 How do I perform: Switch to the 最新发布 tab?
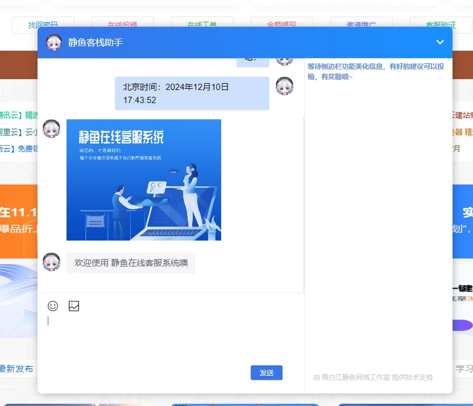point(16,368)
